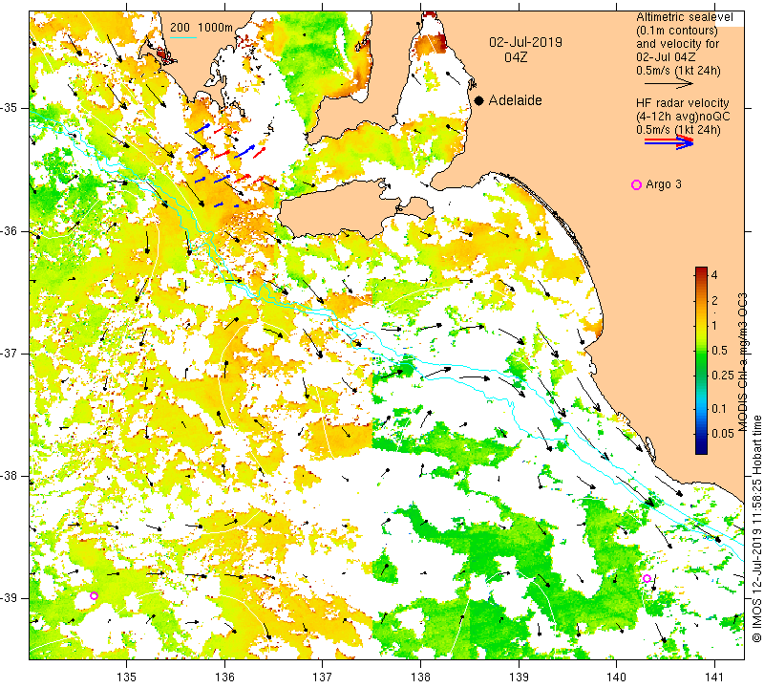Image resolution: width=764 pixels, height=688 pixels.
Task: Click the date label 02-Jul-2019
Action: click(526, 42)
